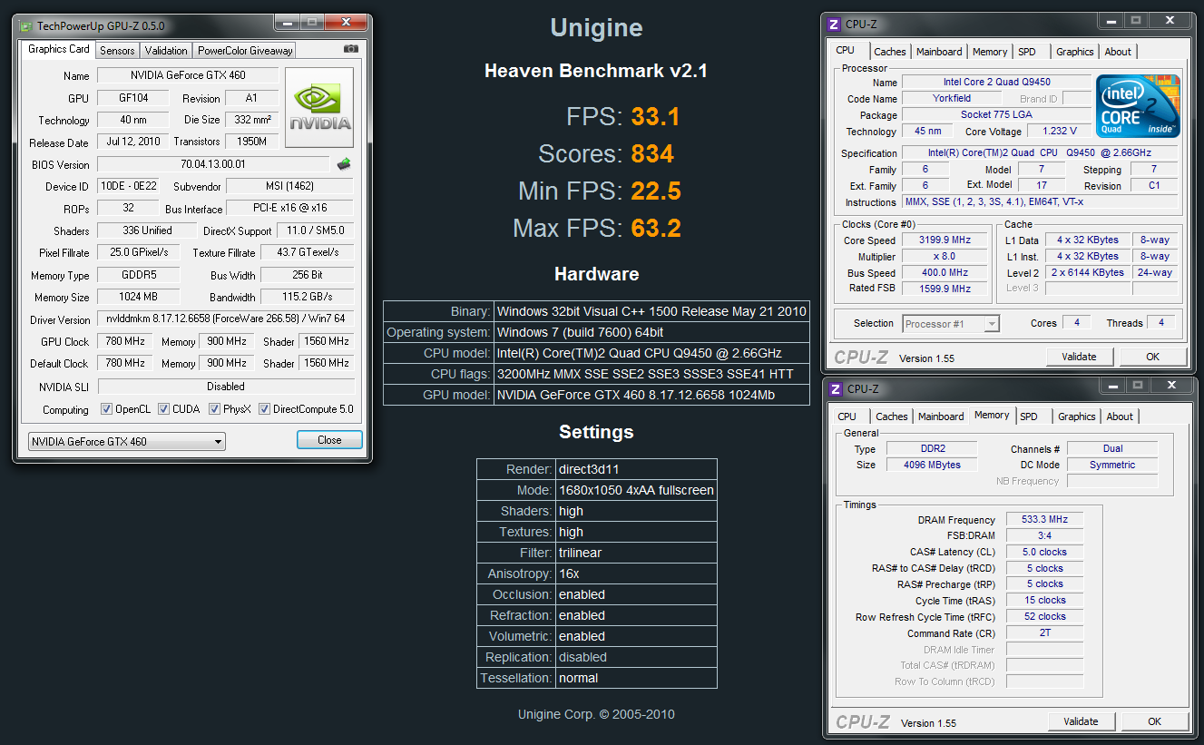This screenshot has height=745, width=1204.
Task: Click the Scores value 834
Action: point(652,154)
